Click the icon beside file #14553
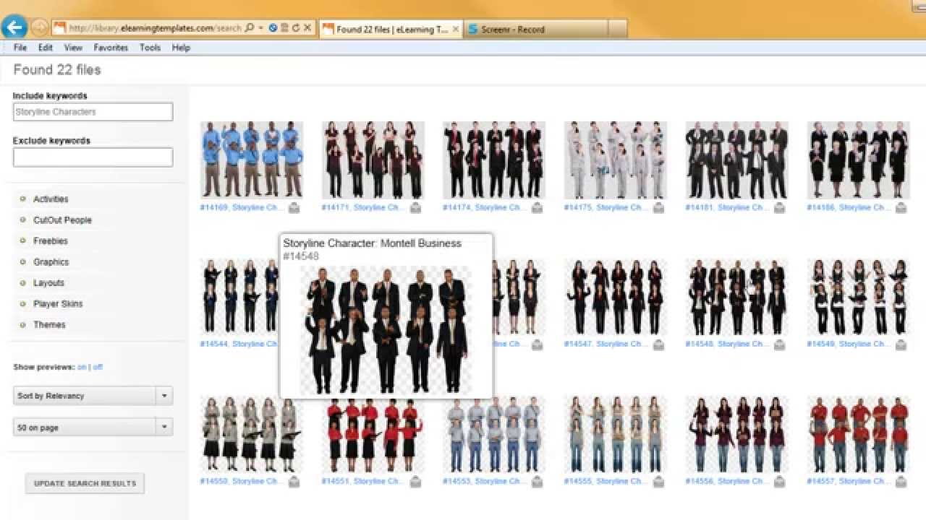 [537, 482]
